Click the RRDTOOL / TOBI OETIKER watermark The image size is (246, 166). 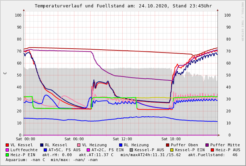click(242, 21)
